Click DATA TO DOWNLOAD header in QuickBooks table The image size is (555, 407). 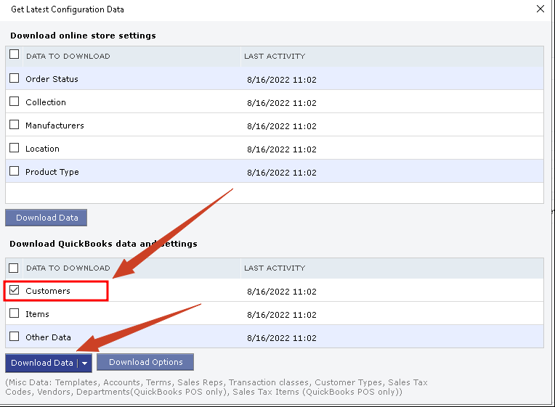click(x=68, y=268)
